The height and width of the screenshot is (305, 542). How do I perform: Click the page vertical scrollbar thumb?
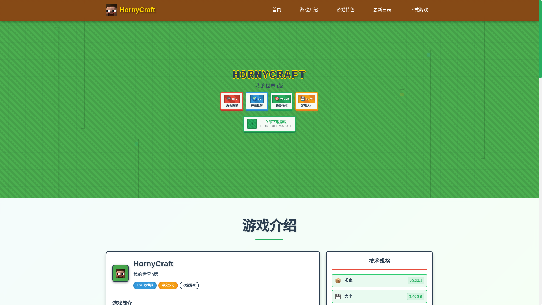point(540,39)
